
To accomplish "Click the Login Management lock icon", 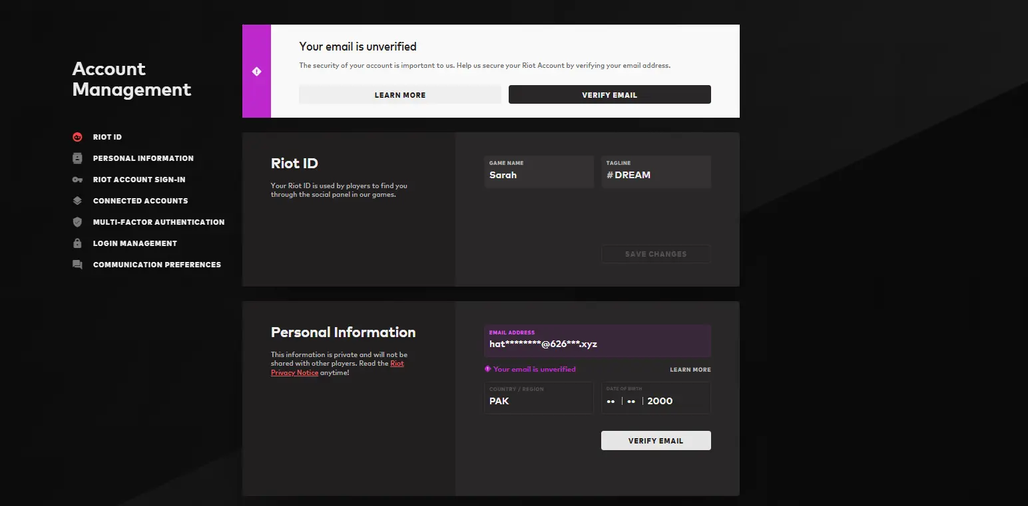I will click(x=77, y=243).
